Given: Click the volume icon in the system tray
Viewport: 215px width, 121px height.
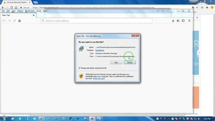Looking at the screenshot, I should pyautogui.click(x=199, y=119).
